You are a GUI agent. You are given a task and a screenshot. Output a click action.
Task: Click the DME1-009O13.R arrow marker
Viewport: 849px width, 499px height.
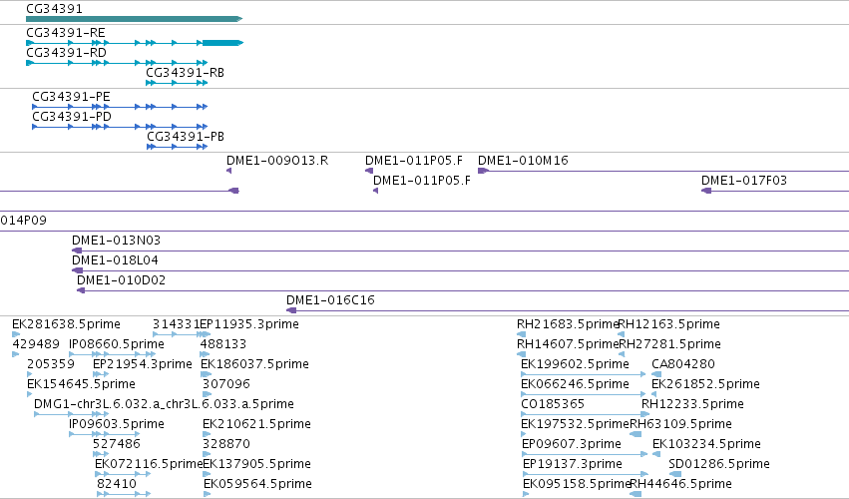(229, 171)
